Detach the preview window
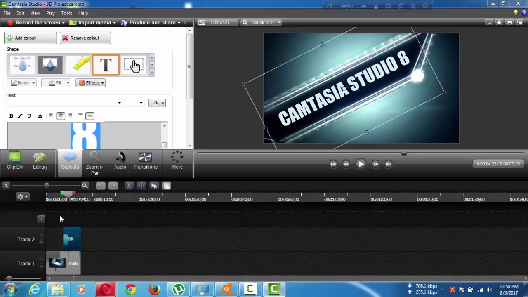This screenshot has height=297, width=528. click(x=520, y=22)
